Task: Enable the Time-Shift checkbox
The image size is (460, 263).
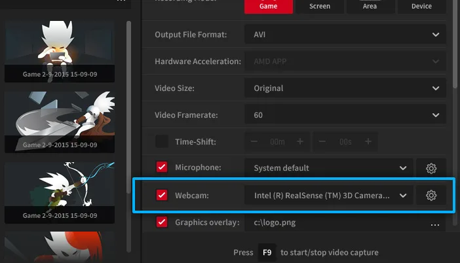Action: pyautogui.click(x=162, y=141)
